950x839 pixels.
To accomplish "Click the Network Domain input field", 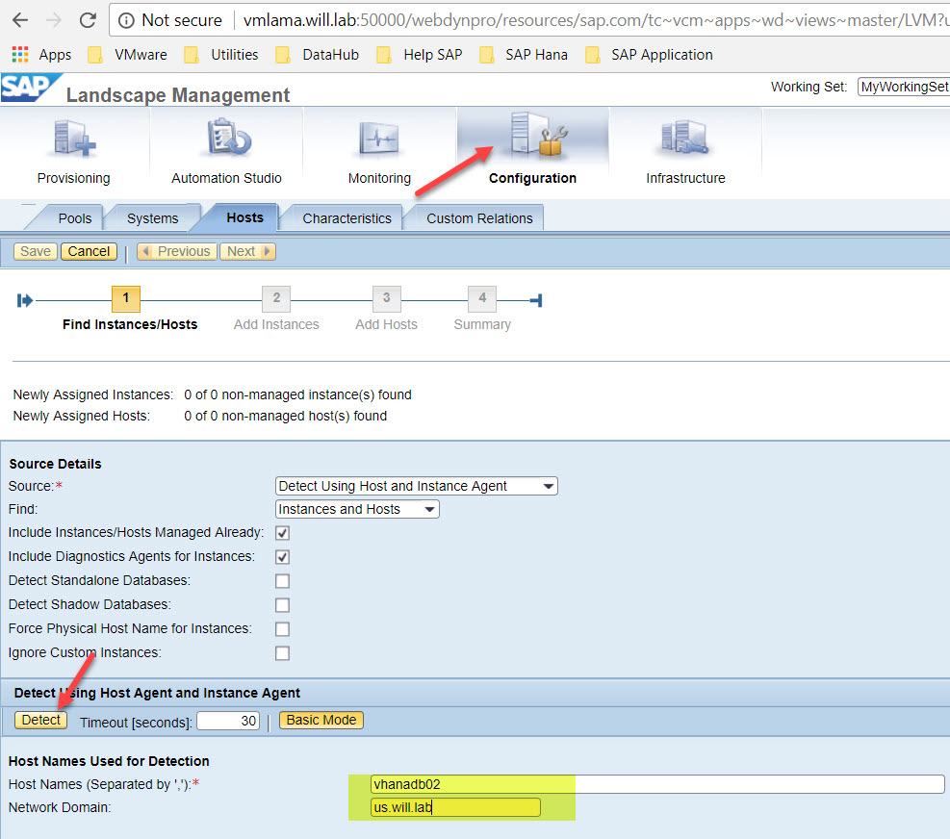I will 455,807.
